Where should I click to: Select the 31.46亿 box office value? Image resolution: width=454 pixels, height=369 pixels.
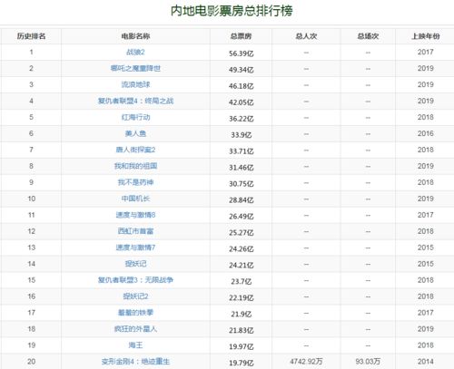click(241, 168)
